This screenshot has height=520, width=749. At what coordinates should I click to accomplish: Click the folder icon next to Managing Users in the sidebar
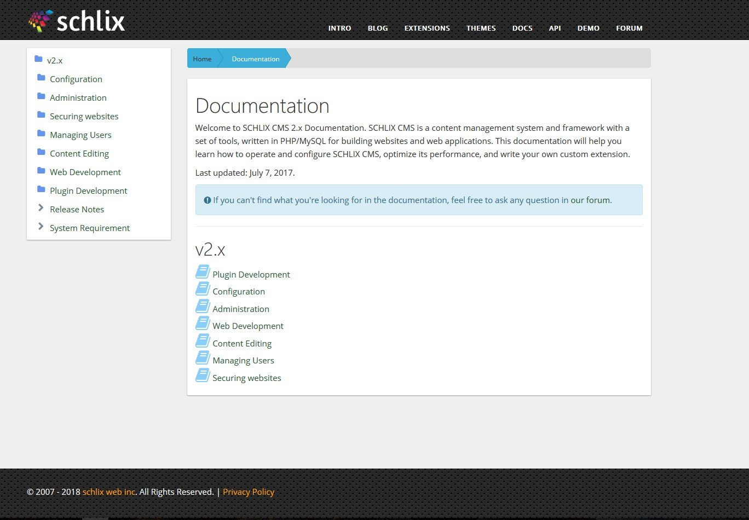[x=41, y=134]
